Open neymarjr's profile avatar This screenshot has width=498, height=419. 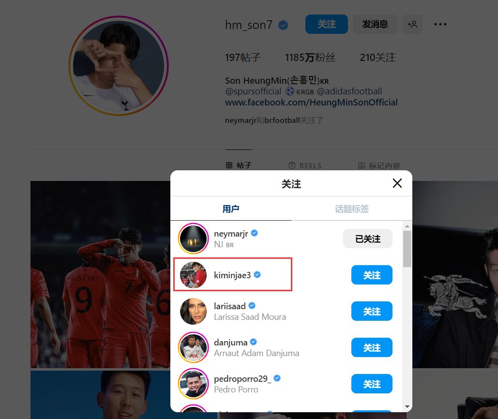193,239
